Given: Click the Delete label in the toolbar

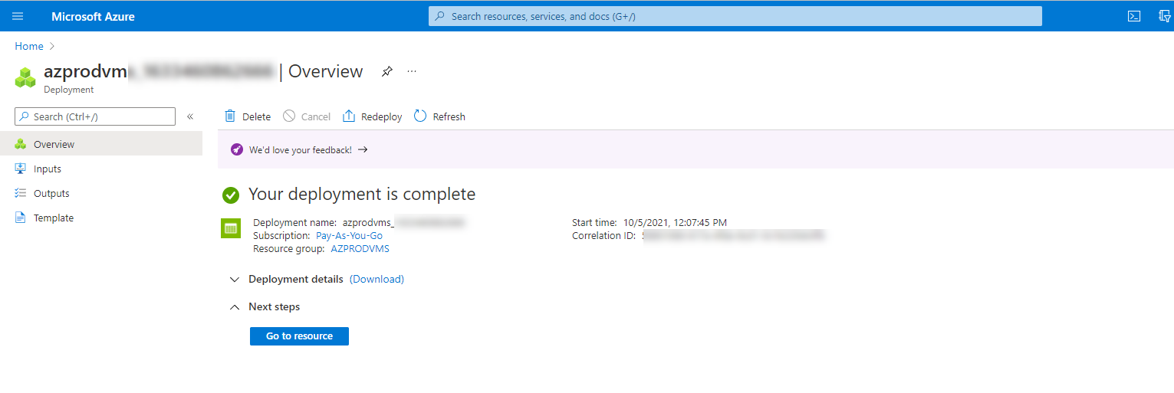Looking at the screenshot, I should coord(256,117).
